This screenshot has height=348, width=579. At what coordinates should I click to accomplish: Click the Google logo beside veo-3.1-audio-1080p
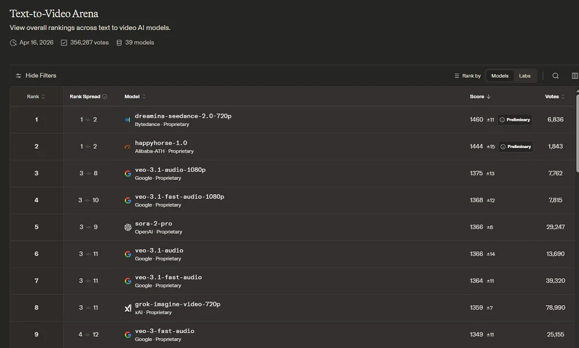(x=128, y=173)
